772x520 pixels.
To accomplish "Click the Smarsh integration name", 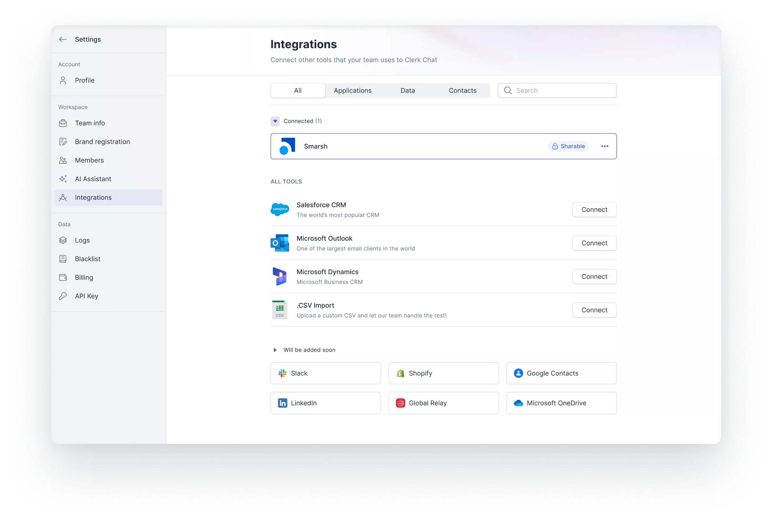I will click(316, 146).
